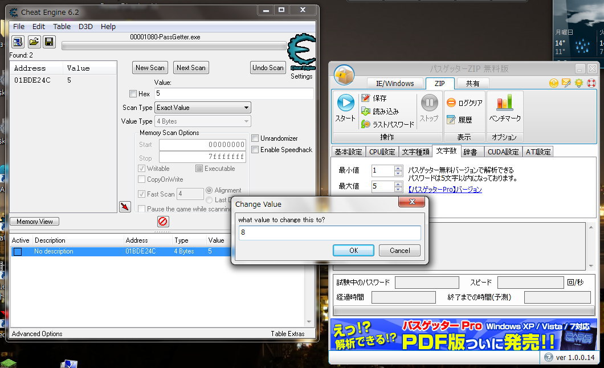Open the File menu

pos(18,27)
